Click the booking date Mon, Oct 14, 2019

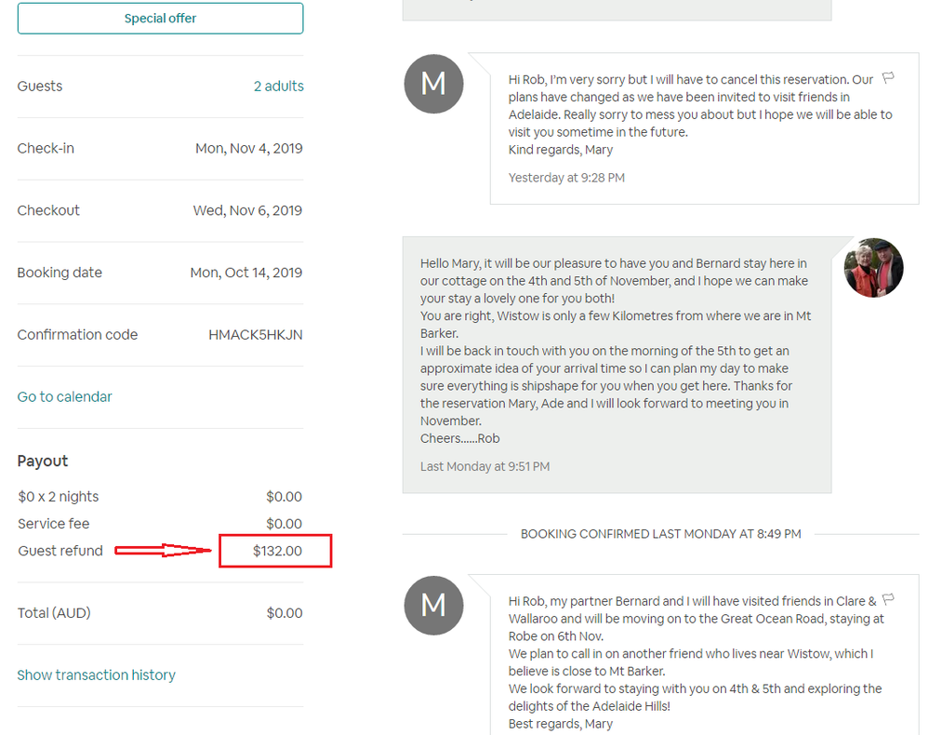(x=246, y=273)
